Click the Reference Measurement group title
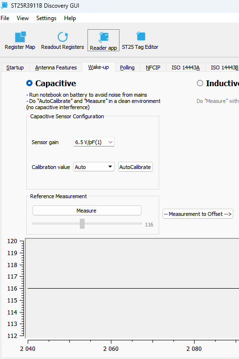This screenshot has height=359, width=239. coord(58,196)
